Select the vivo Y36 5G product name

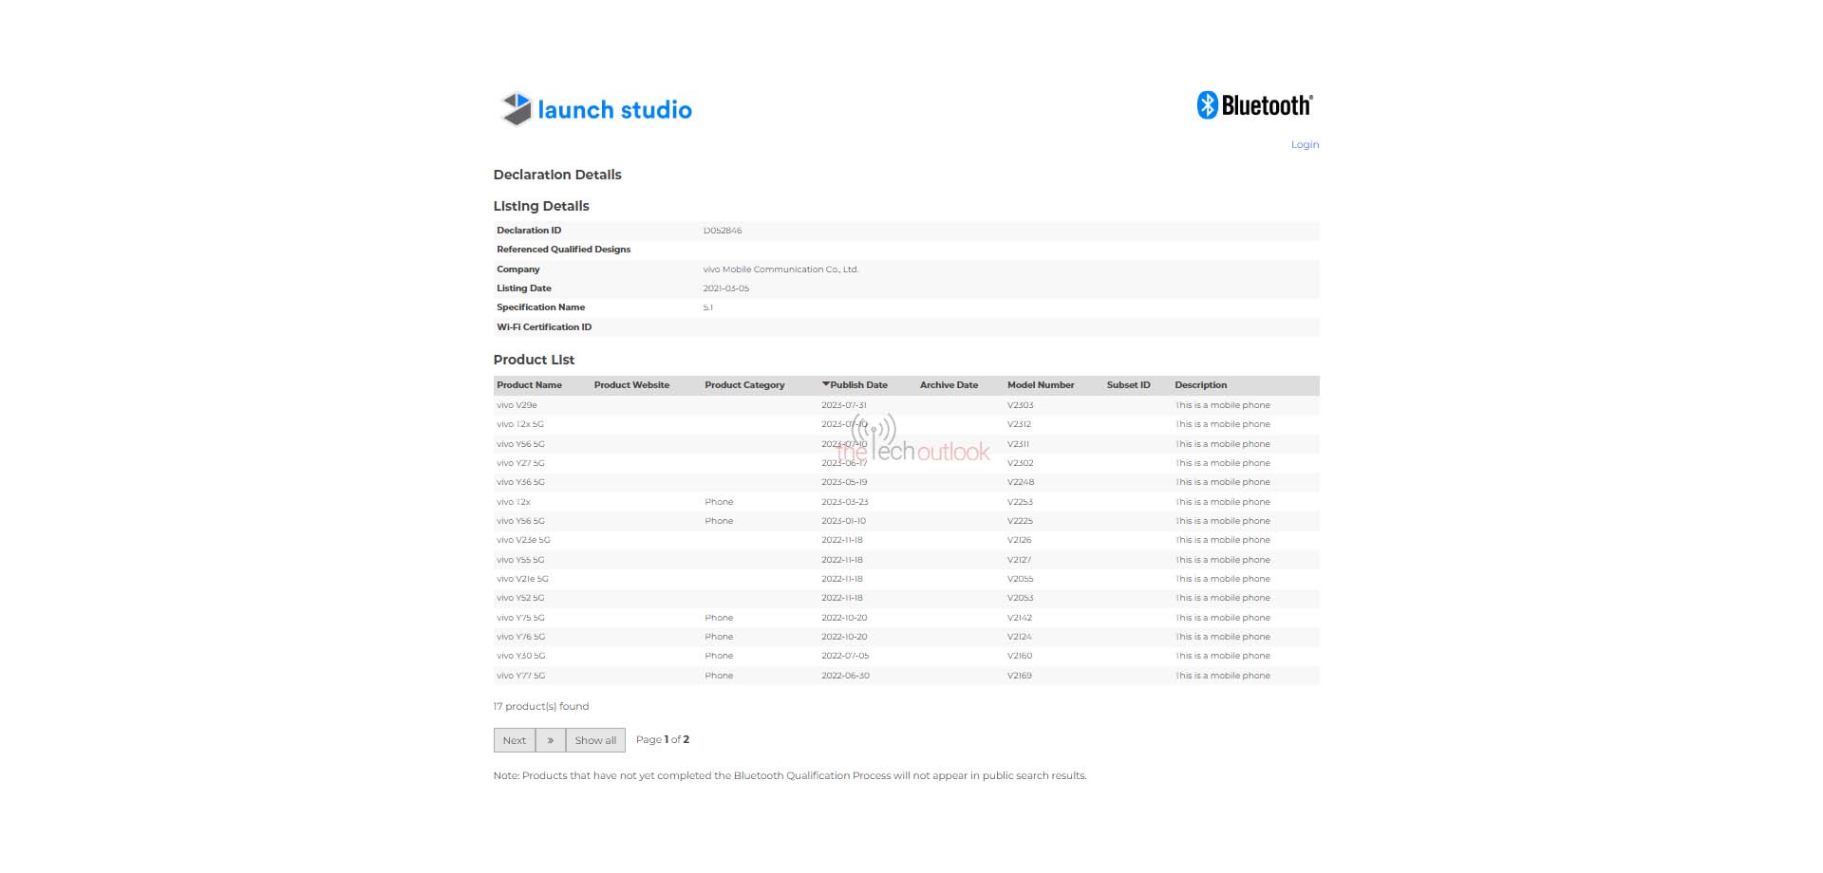point(520,482)
